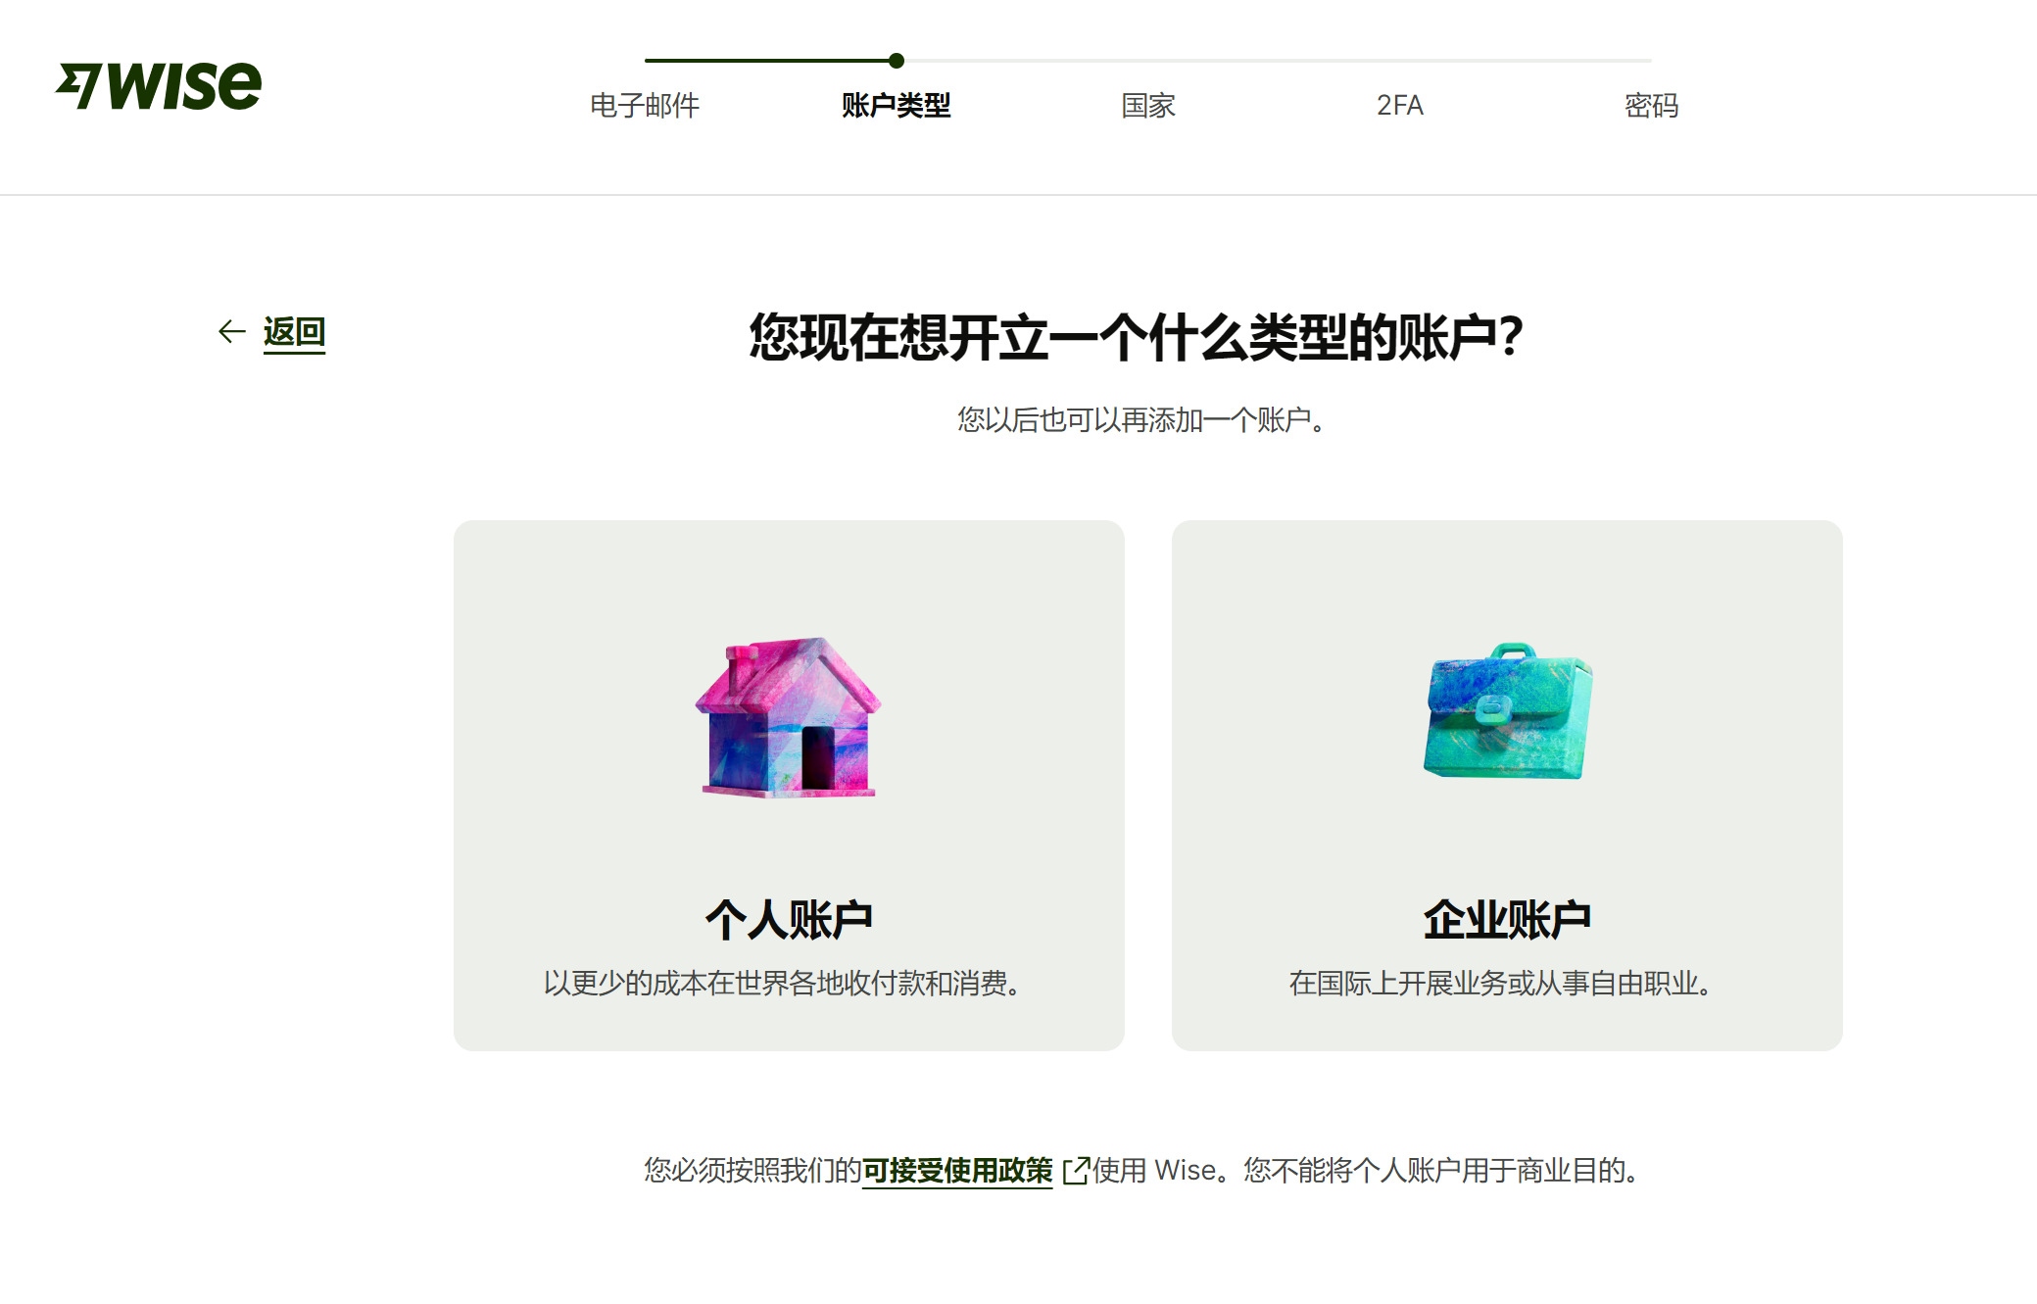Choose the 企业账户 heading
This screenshot has height=1304, width=2037.
[x=1507, y=920]
